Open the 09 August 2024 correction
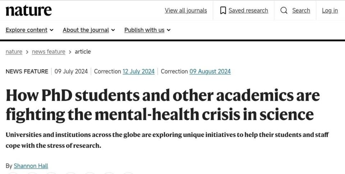Screen dimensions: 345x174 click(x=210, y=71)
